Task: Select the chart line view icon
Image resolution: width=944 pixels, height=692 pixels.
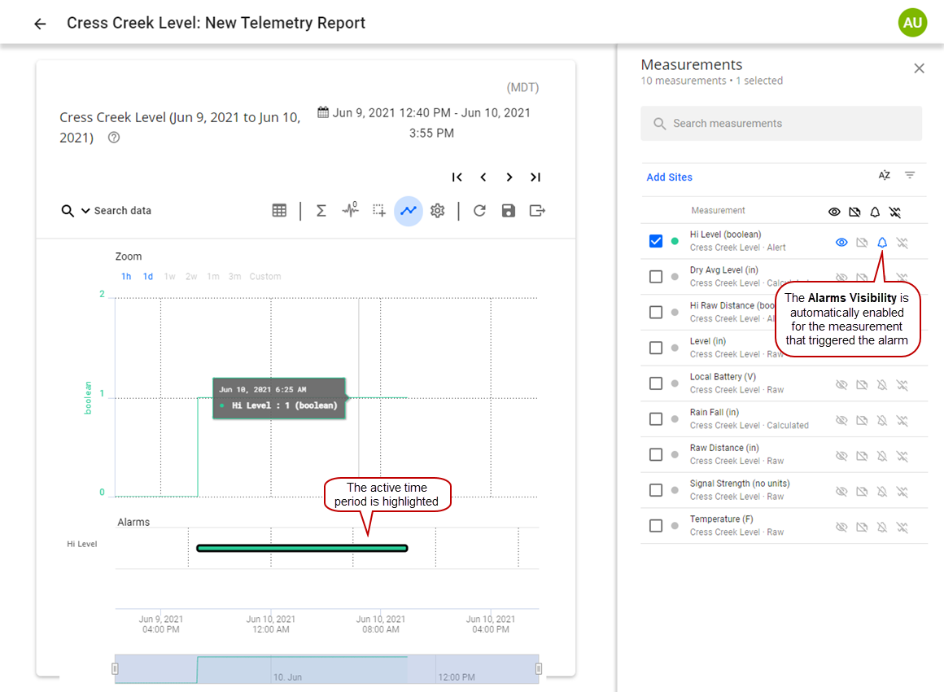Action: click(409, 211)
